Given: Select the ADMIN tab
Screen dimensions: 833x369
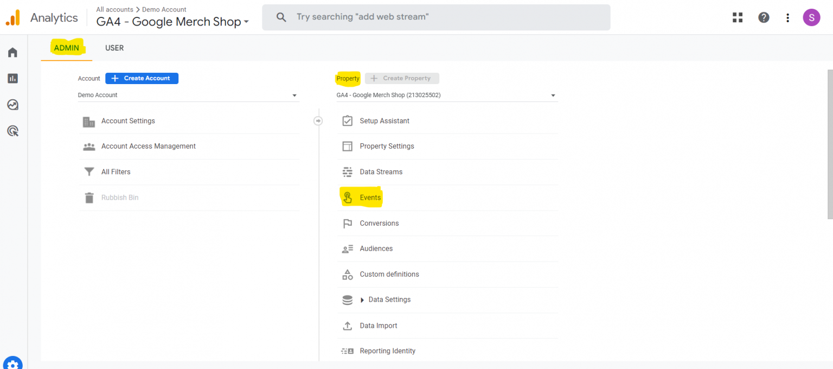Looking at the screenshot, I should click(x=67, y=48).
